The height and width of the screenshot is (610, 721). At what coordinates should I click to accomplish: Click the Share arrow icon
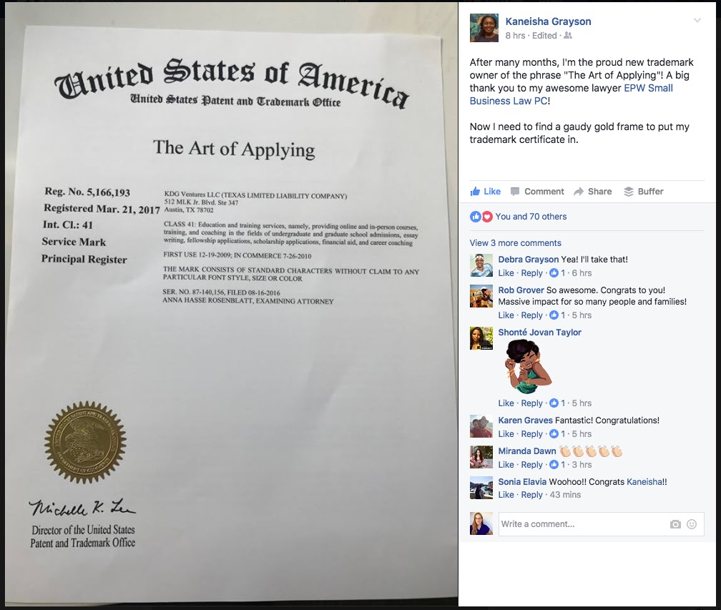click(579, 191)
